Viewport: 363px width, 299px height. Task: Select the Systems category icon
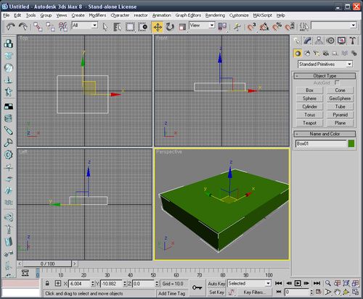coord(354,54)
